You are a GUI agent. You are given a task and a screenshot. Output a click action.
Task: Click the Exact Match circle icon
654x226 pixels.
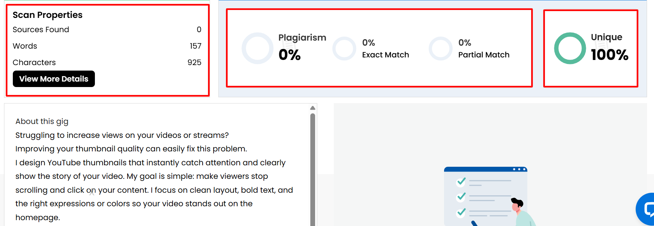pyautogui.click(x=344, y=48)
